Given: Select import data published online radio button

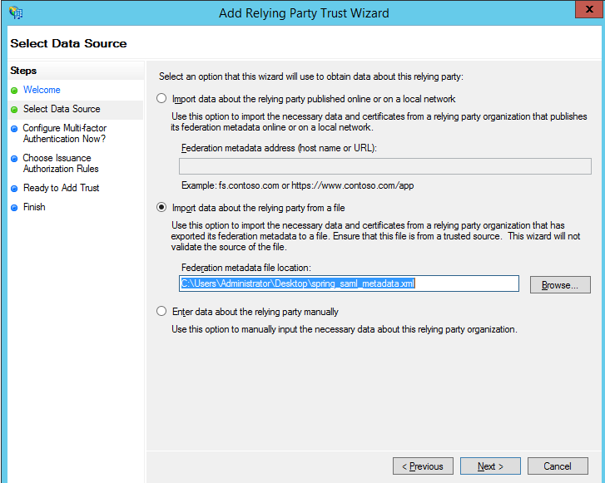Looking at the screenshot, I should click(x=161, y=98).
